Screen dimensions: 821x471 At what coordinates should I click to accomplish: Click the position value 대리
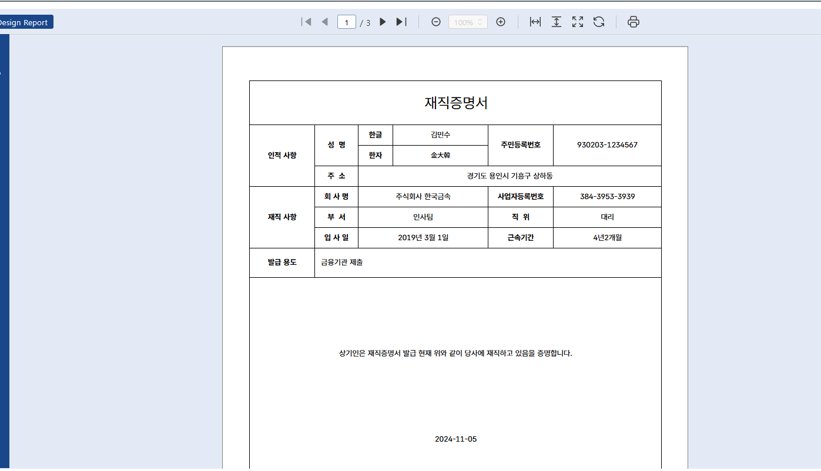pos(607,217)
